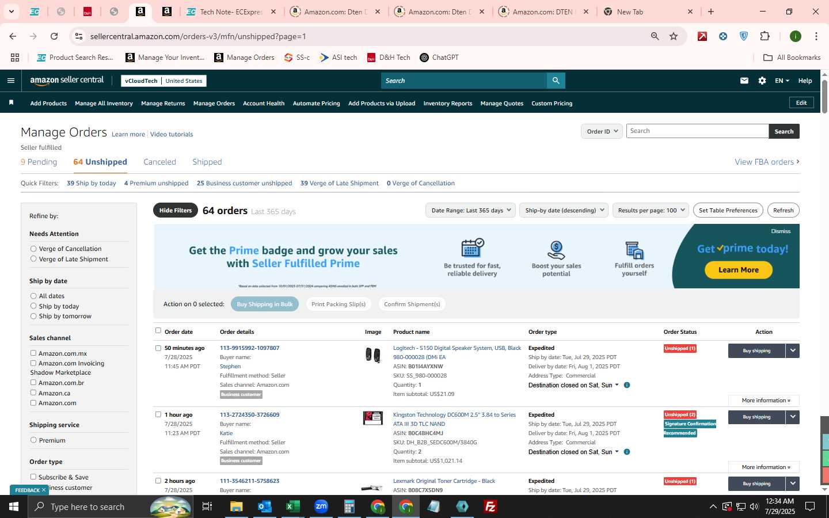Open the Date Range: Last 365 days dropdown
Image resolution: width=829 pixels, height=518 pixels.
[x=470, y=210]
